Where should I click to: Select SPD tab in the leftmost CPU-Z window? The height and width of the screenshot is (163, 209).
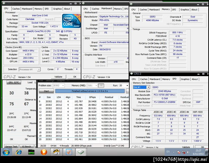[47, 9]
